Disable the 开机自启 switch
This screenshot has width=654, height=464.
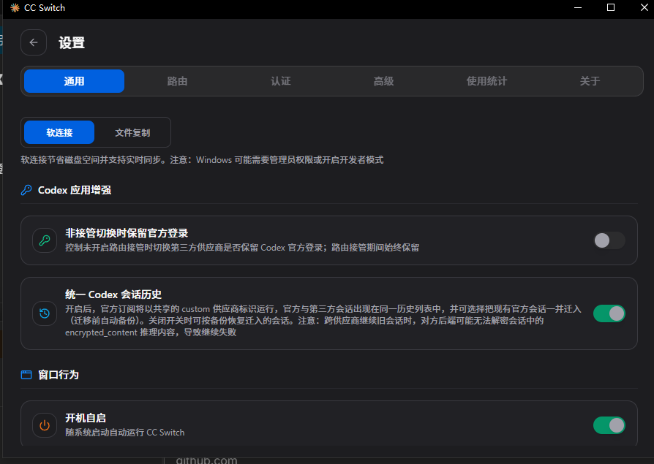pos(609,425)
